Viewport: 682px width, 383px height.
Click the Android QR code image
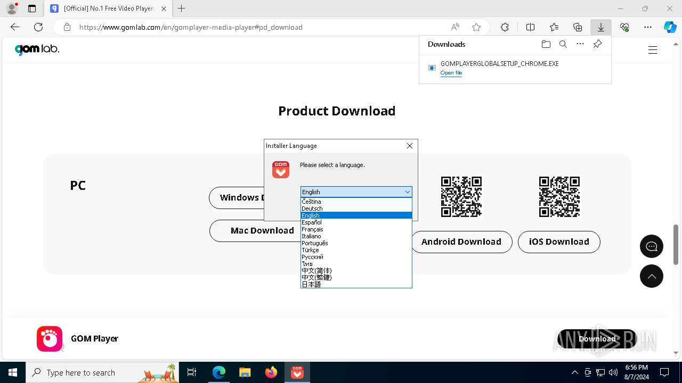click(x=461, y=197)
